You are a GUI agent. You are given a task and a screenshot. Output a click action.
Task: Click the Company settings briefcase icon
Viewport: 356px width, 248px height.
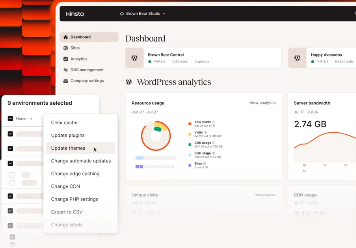pyautogui.click(x=66, y=81)
